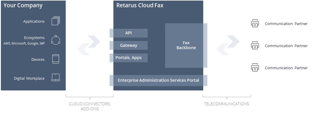Click the exchange arrows near Cloud Connectors
Screen dimensions: 314x114
[89, 45]
